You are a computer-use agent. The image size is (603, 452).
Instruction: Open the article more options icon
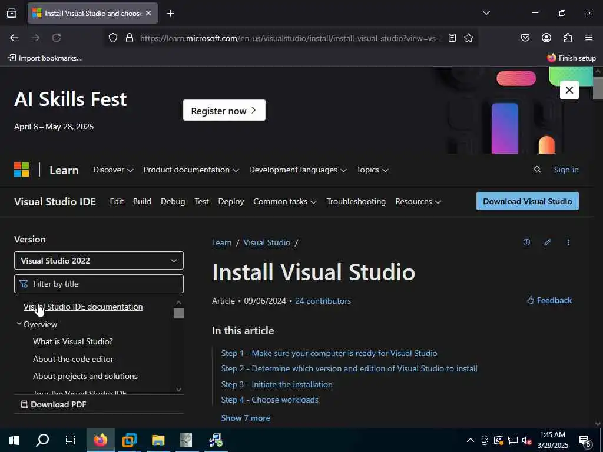(568, 242)
